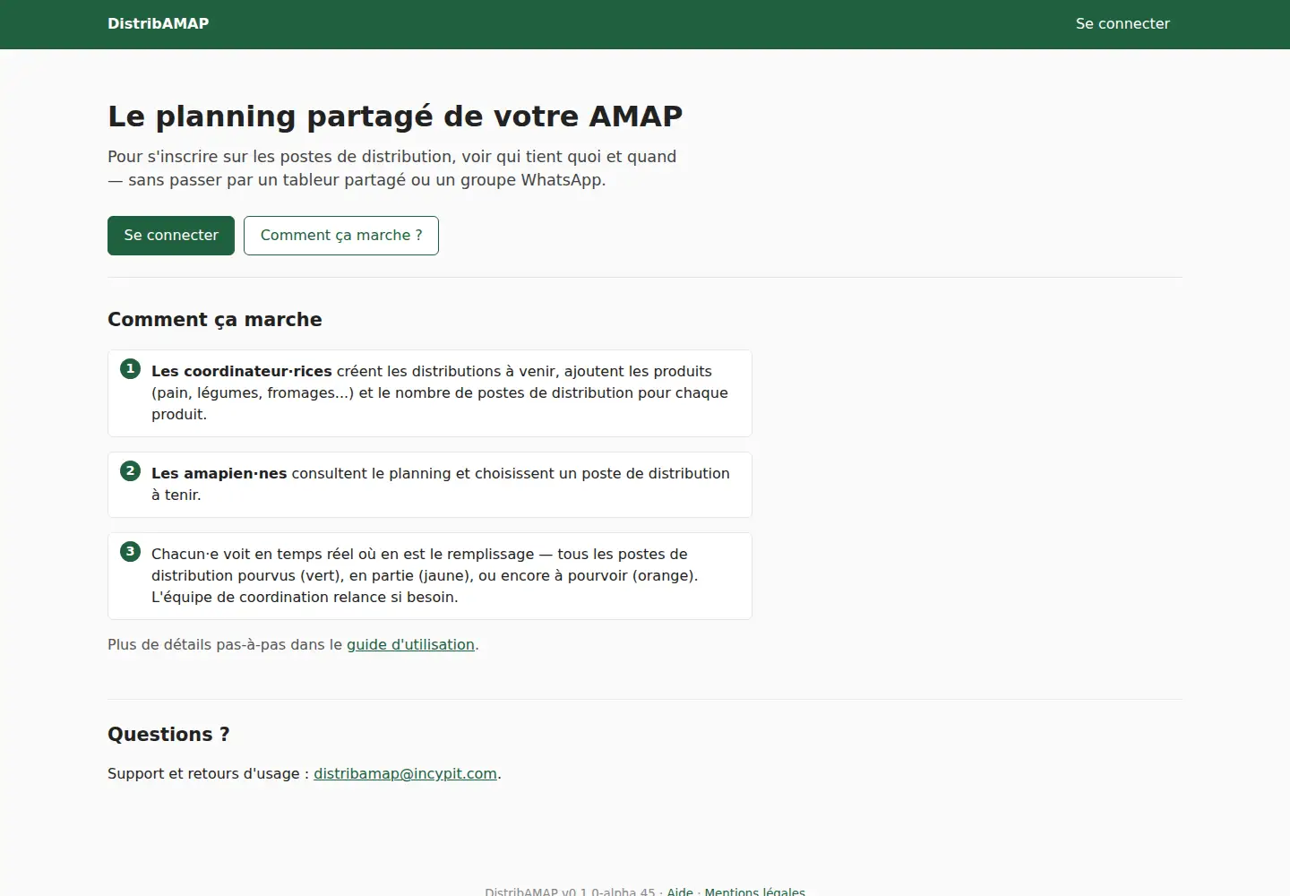This screenshot has width=1290, height=896.
Task: Click the green Se connecter button under the intro
Action: coord(171,236)
